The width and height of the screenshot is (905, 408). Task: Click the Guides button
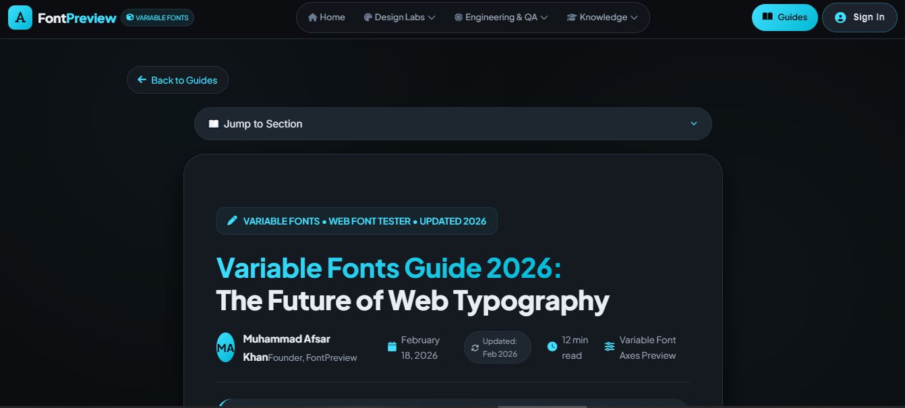point(784,18)
